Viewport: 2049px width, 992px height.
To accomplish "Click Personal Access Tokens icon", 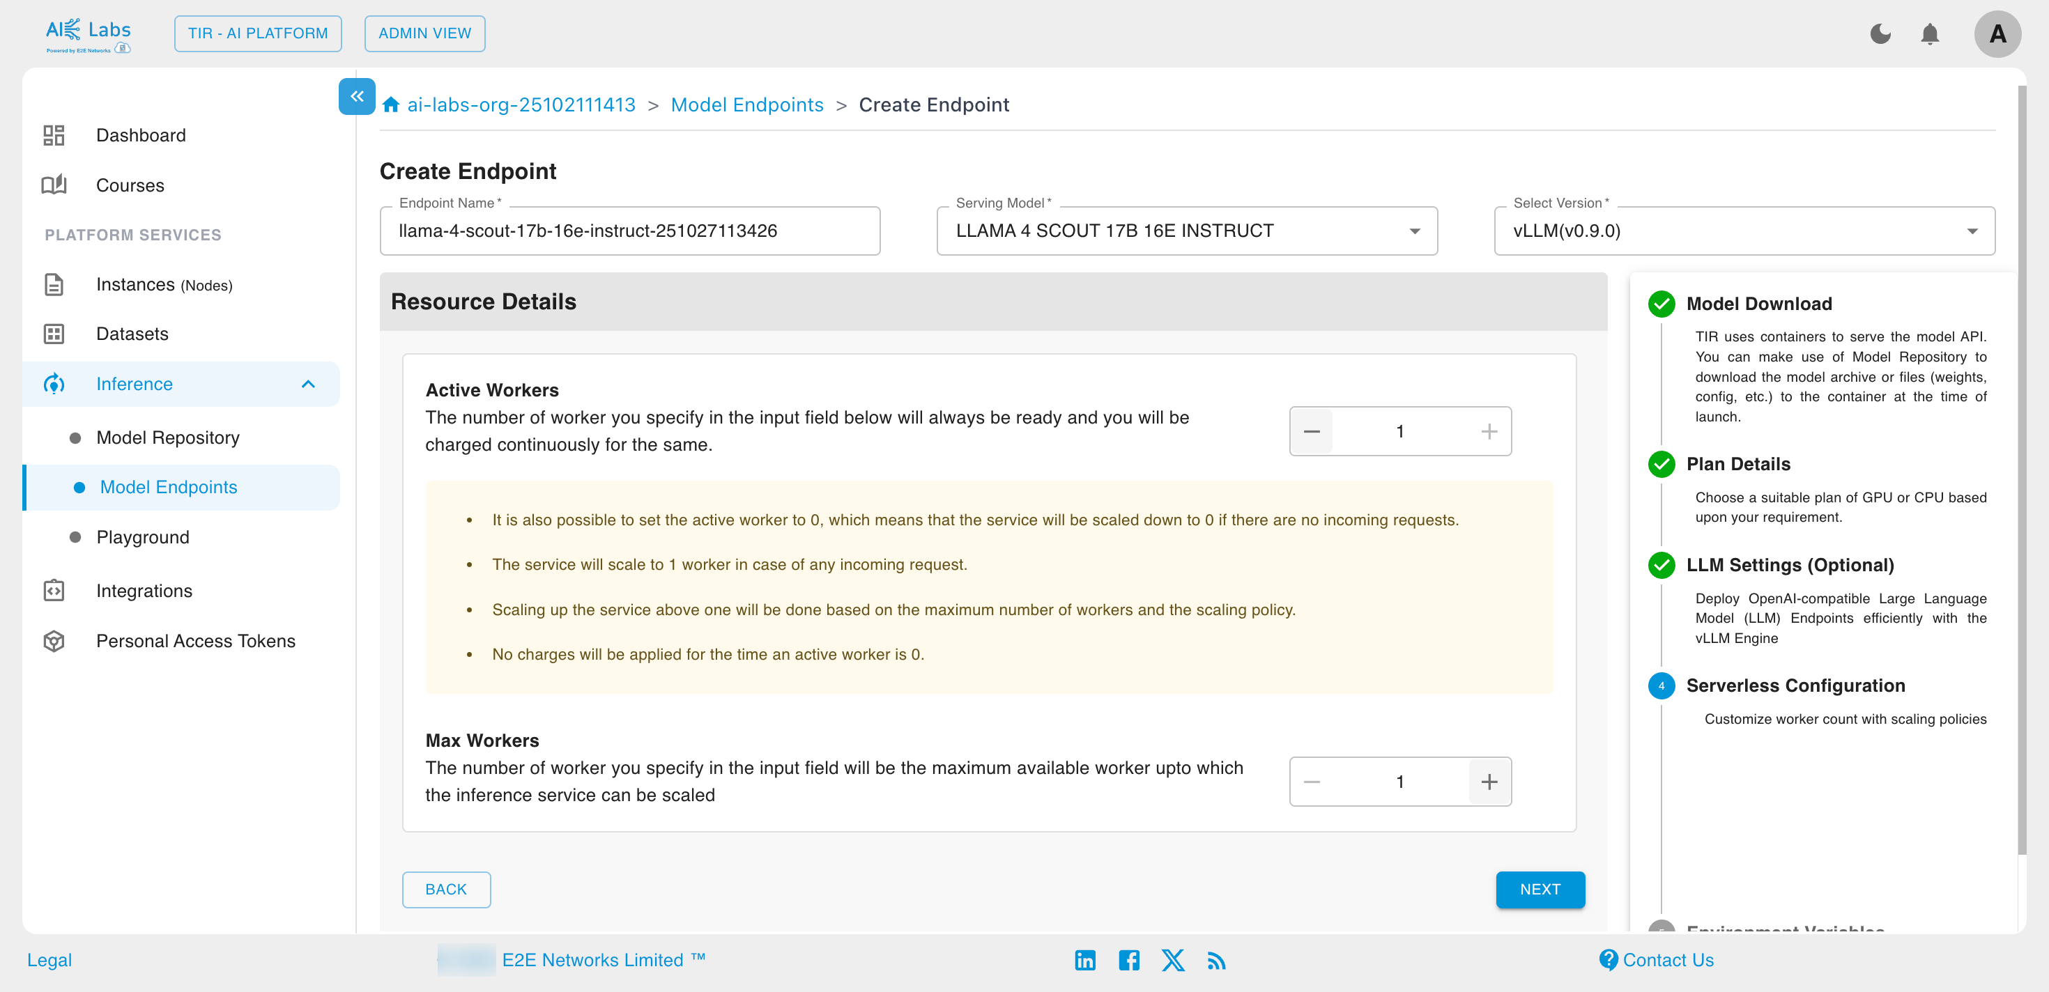I will [x=53, y=641].
